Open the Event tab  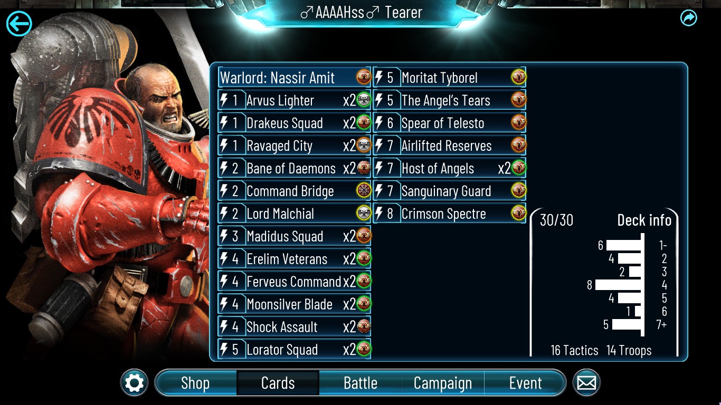(x=525, y=383)
